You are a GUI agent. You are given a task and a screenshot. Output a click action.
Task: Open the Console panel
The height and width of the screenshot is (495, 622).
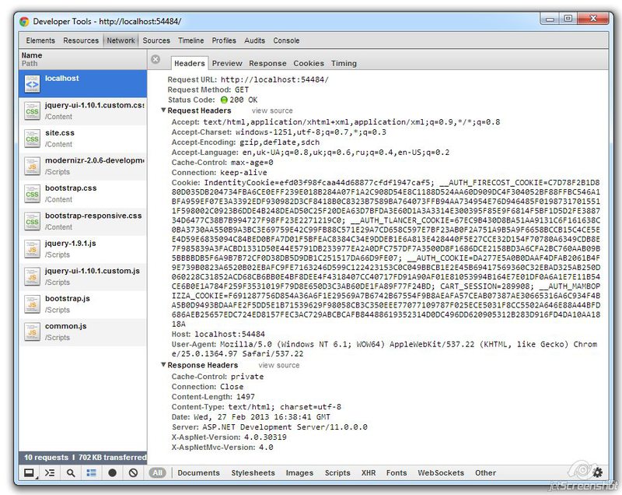click(x=285, y=40)
